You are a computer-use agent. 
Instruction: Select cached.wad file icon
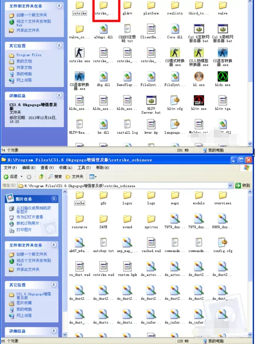[x=151, y=243]
